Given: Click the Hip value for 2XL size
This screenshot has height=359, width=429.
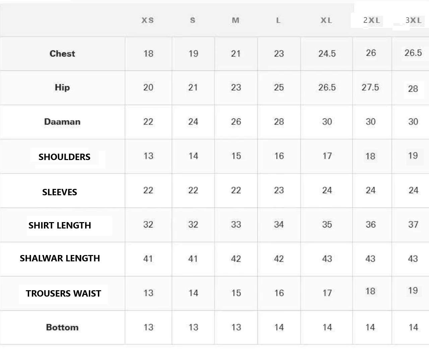Looking at the screenshot, I should (370, 88).
